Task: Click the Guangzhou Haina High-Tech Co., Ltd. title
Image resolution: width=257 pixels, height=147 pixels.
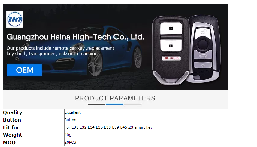Action: pyautogui.click(x=75, y=37)
